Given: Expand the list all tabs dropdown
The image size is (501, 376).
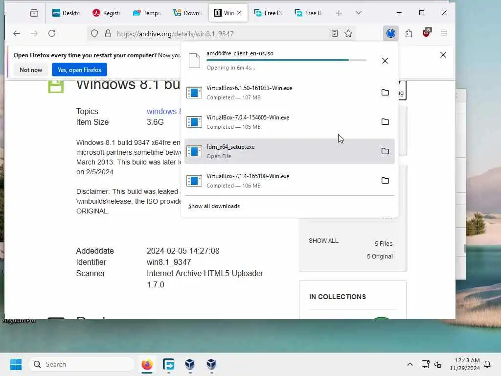Looking at the screenshot, I should click(359, 13).
